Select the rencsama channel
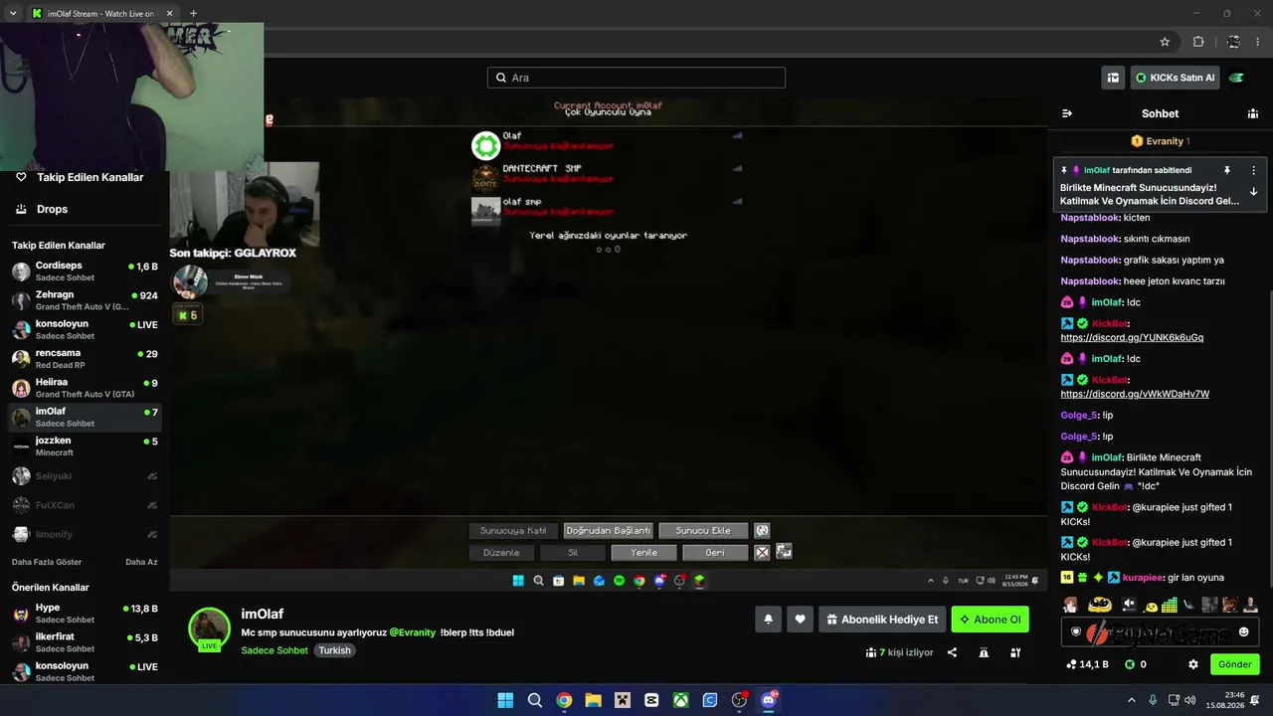This screenshot has width=1273, height=716. coord(85,359)
